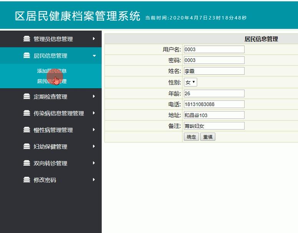Collapse the 居民信息管理 menu arrow
Viewport: 298px width, 233px height.
pyautogui.click(x=94, y=56)
